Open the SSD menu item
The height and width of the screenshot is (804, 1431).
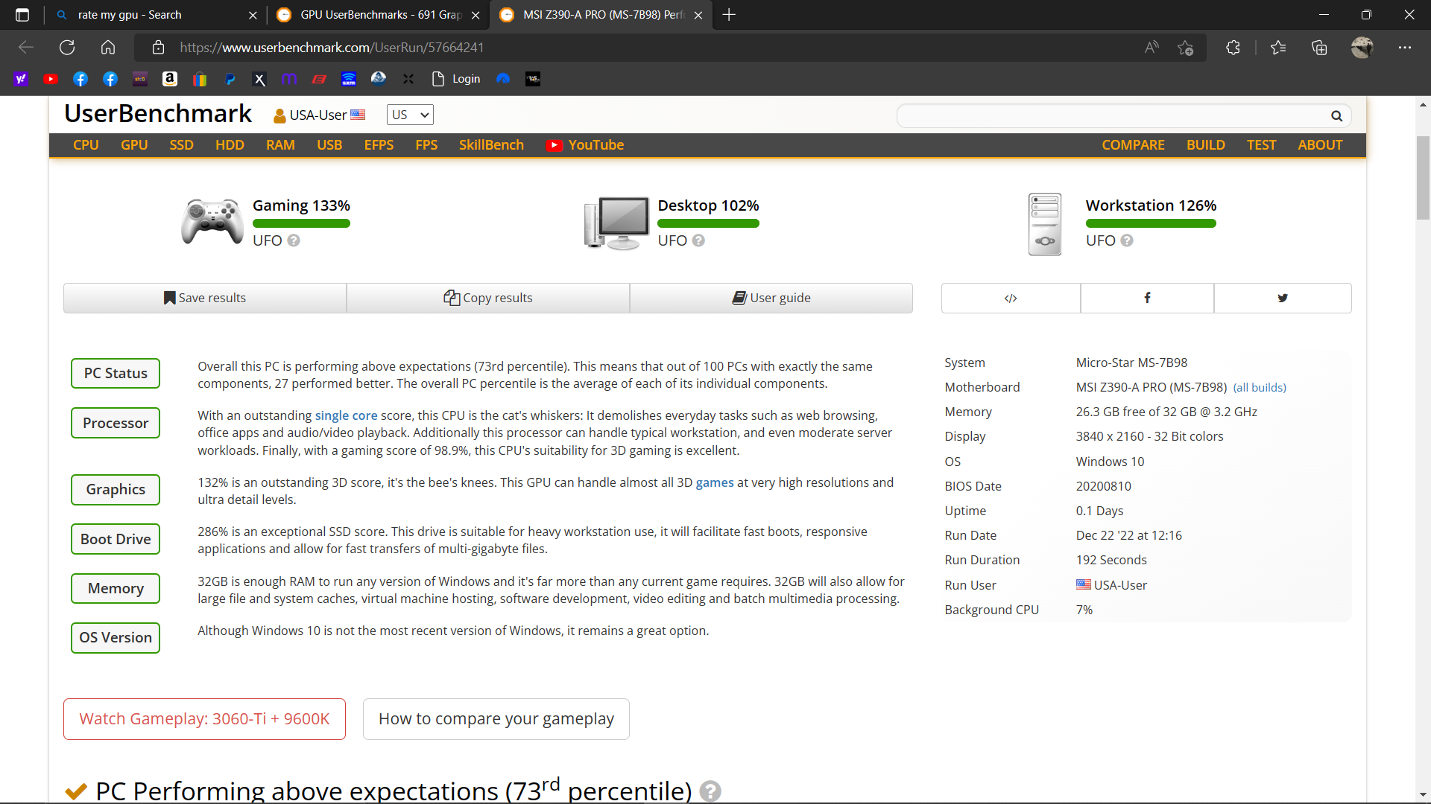(181, 145)
